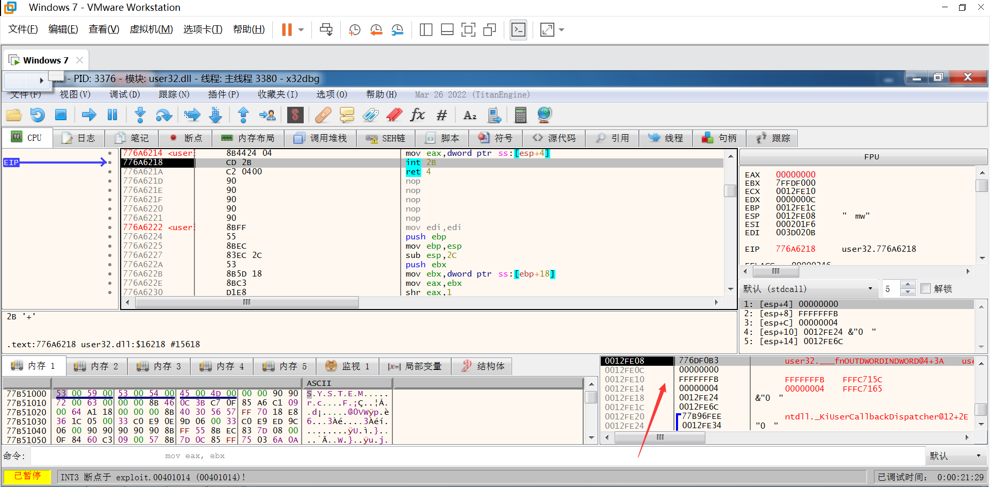Click the font settings Az icon
This screenshot has height=487, width=990.
[x=470, y=115]
